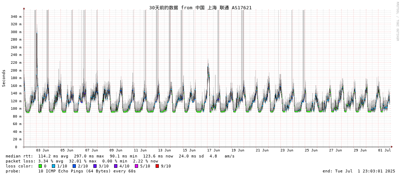401x176 pixels.
Task: Click the "0" y-axis origin label
Action: pyautogui.click(x=16, y=147)
